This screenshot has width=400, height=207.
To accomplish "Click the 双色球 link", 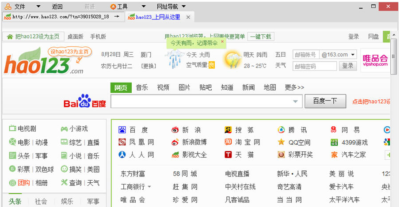I will point(44,169).
